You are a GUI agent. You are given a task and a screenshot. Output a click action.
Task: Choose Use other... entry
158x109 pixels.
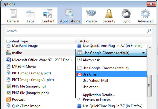coord(111,87)
